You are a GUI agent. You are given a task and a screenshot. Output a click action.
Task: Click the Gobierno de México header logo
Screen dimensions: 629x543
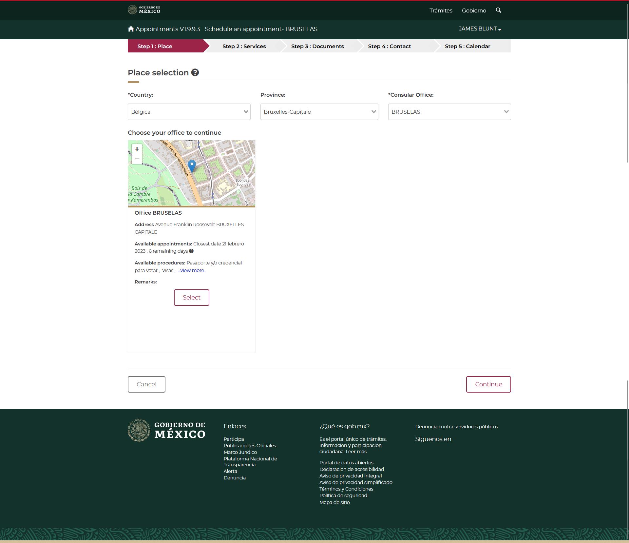tap(144, 10)
